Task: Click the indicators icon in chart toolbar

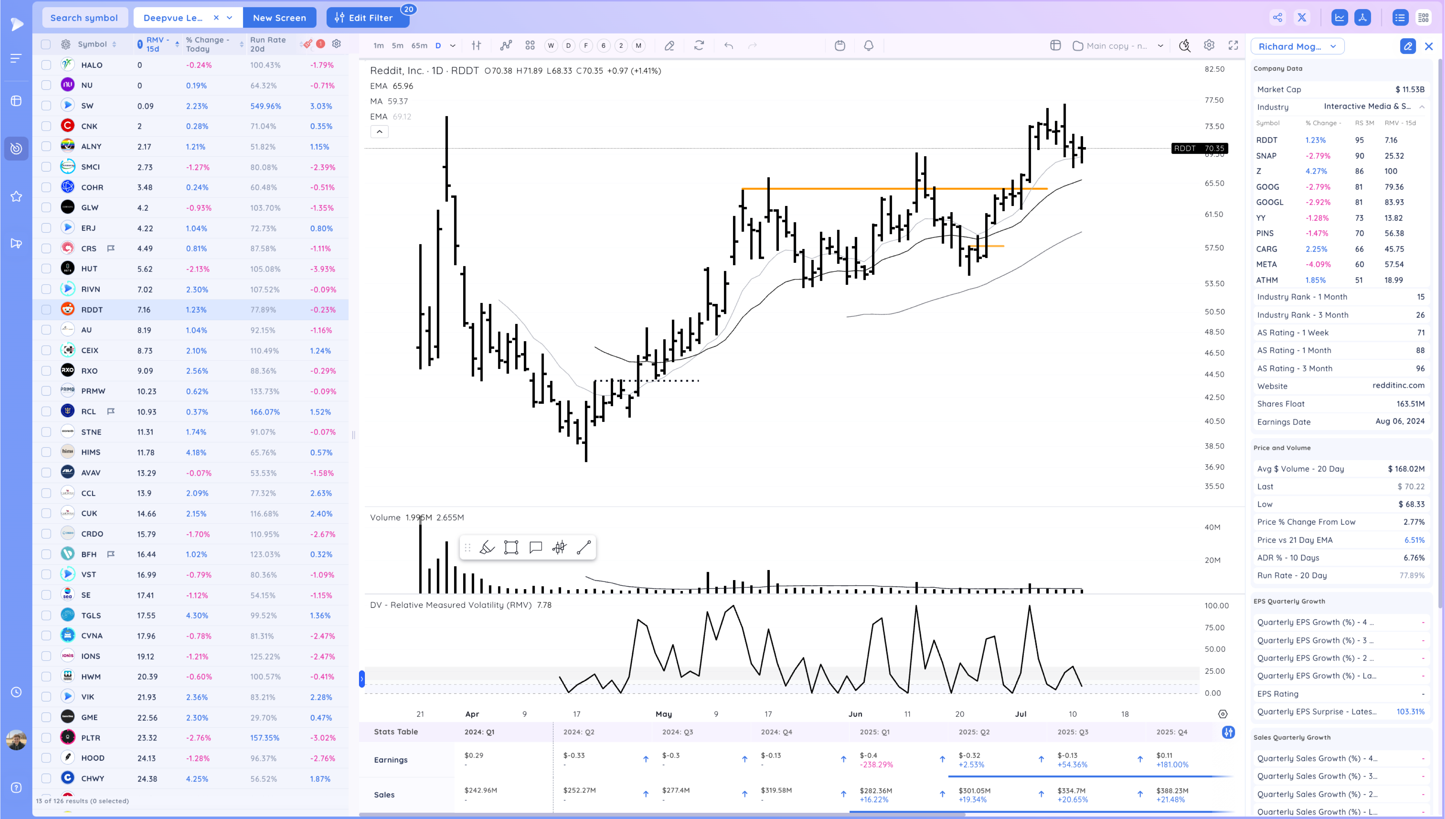Action: coord(506,46)
